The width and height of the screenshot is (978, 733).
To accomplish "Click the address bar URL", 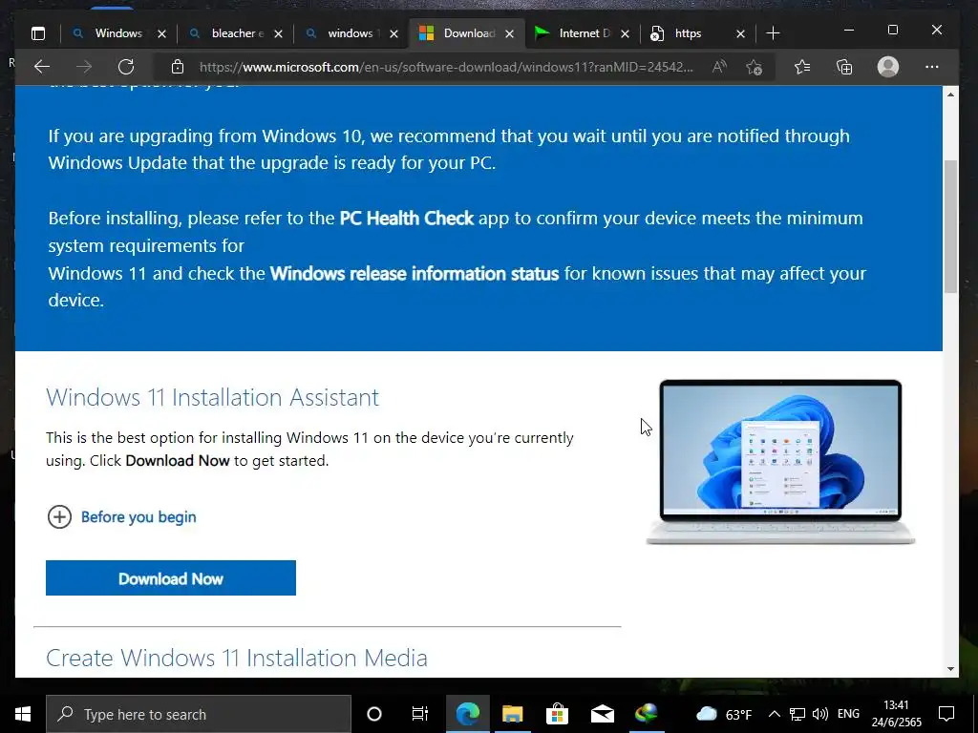I will (x=446, y=67).
